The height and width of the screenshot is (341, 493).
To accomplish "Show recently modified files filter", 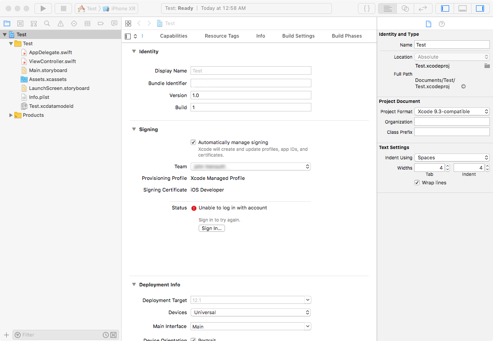I will coord(106,335).
